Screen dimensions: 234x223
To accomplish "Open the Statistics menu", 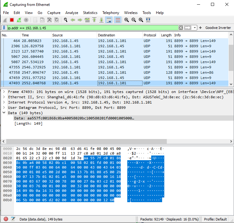I will pos(90,13).
